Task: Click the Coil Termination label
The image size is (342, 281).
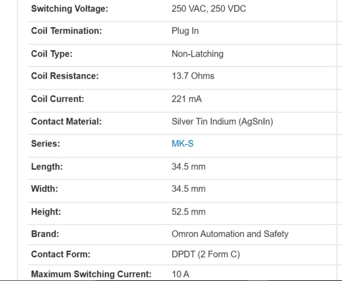Action: (66, 31)
